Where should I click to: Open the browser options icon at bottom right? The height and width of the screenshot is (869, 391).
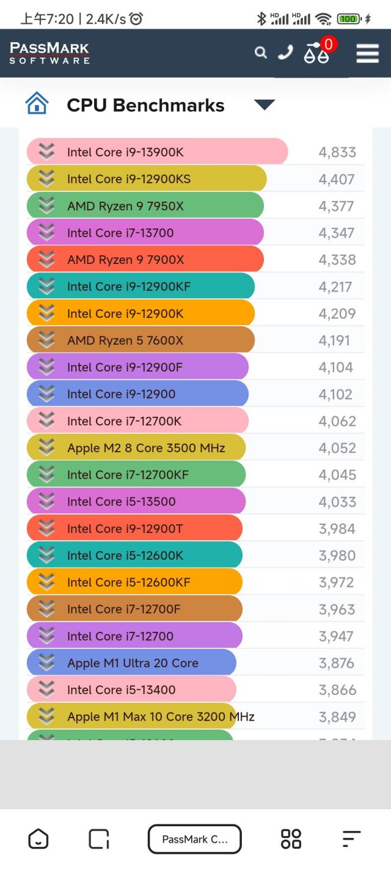tap(351, 838)
